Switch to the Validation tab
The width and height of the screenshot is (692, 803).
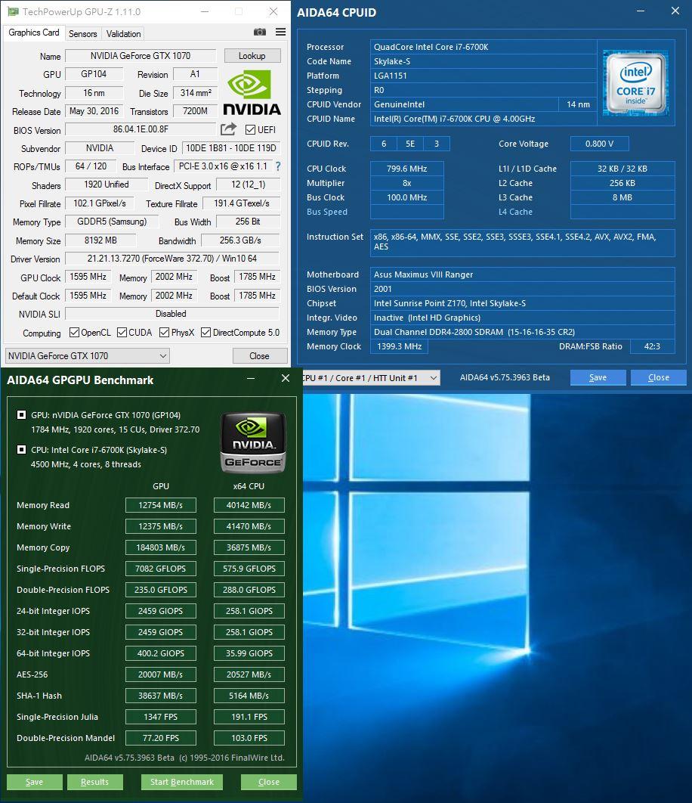click(123, 34)
